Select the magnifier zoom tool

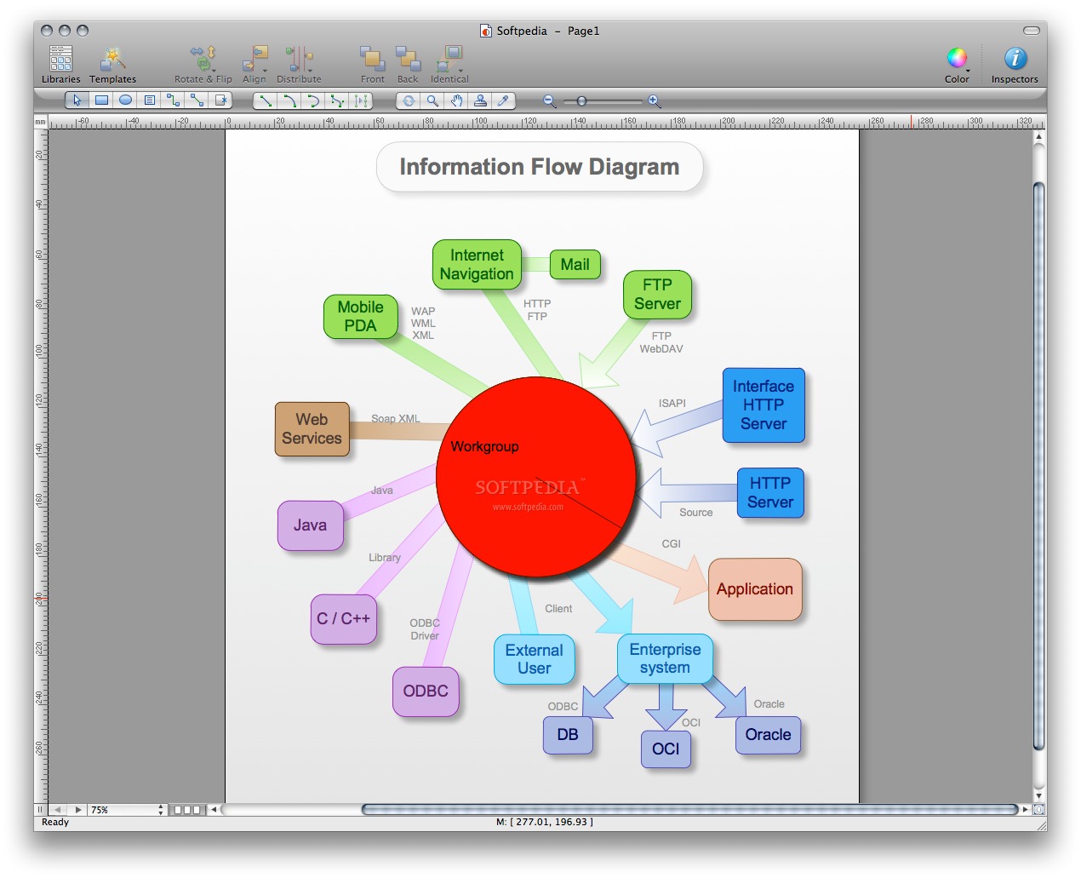(432, 100)
